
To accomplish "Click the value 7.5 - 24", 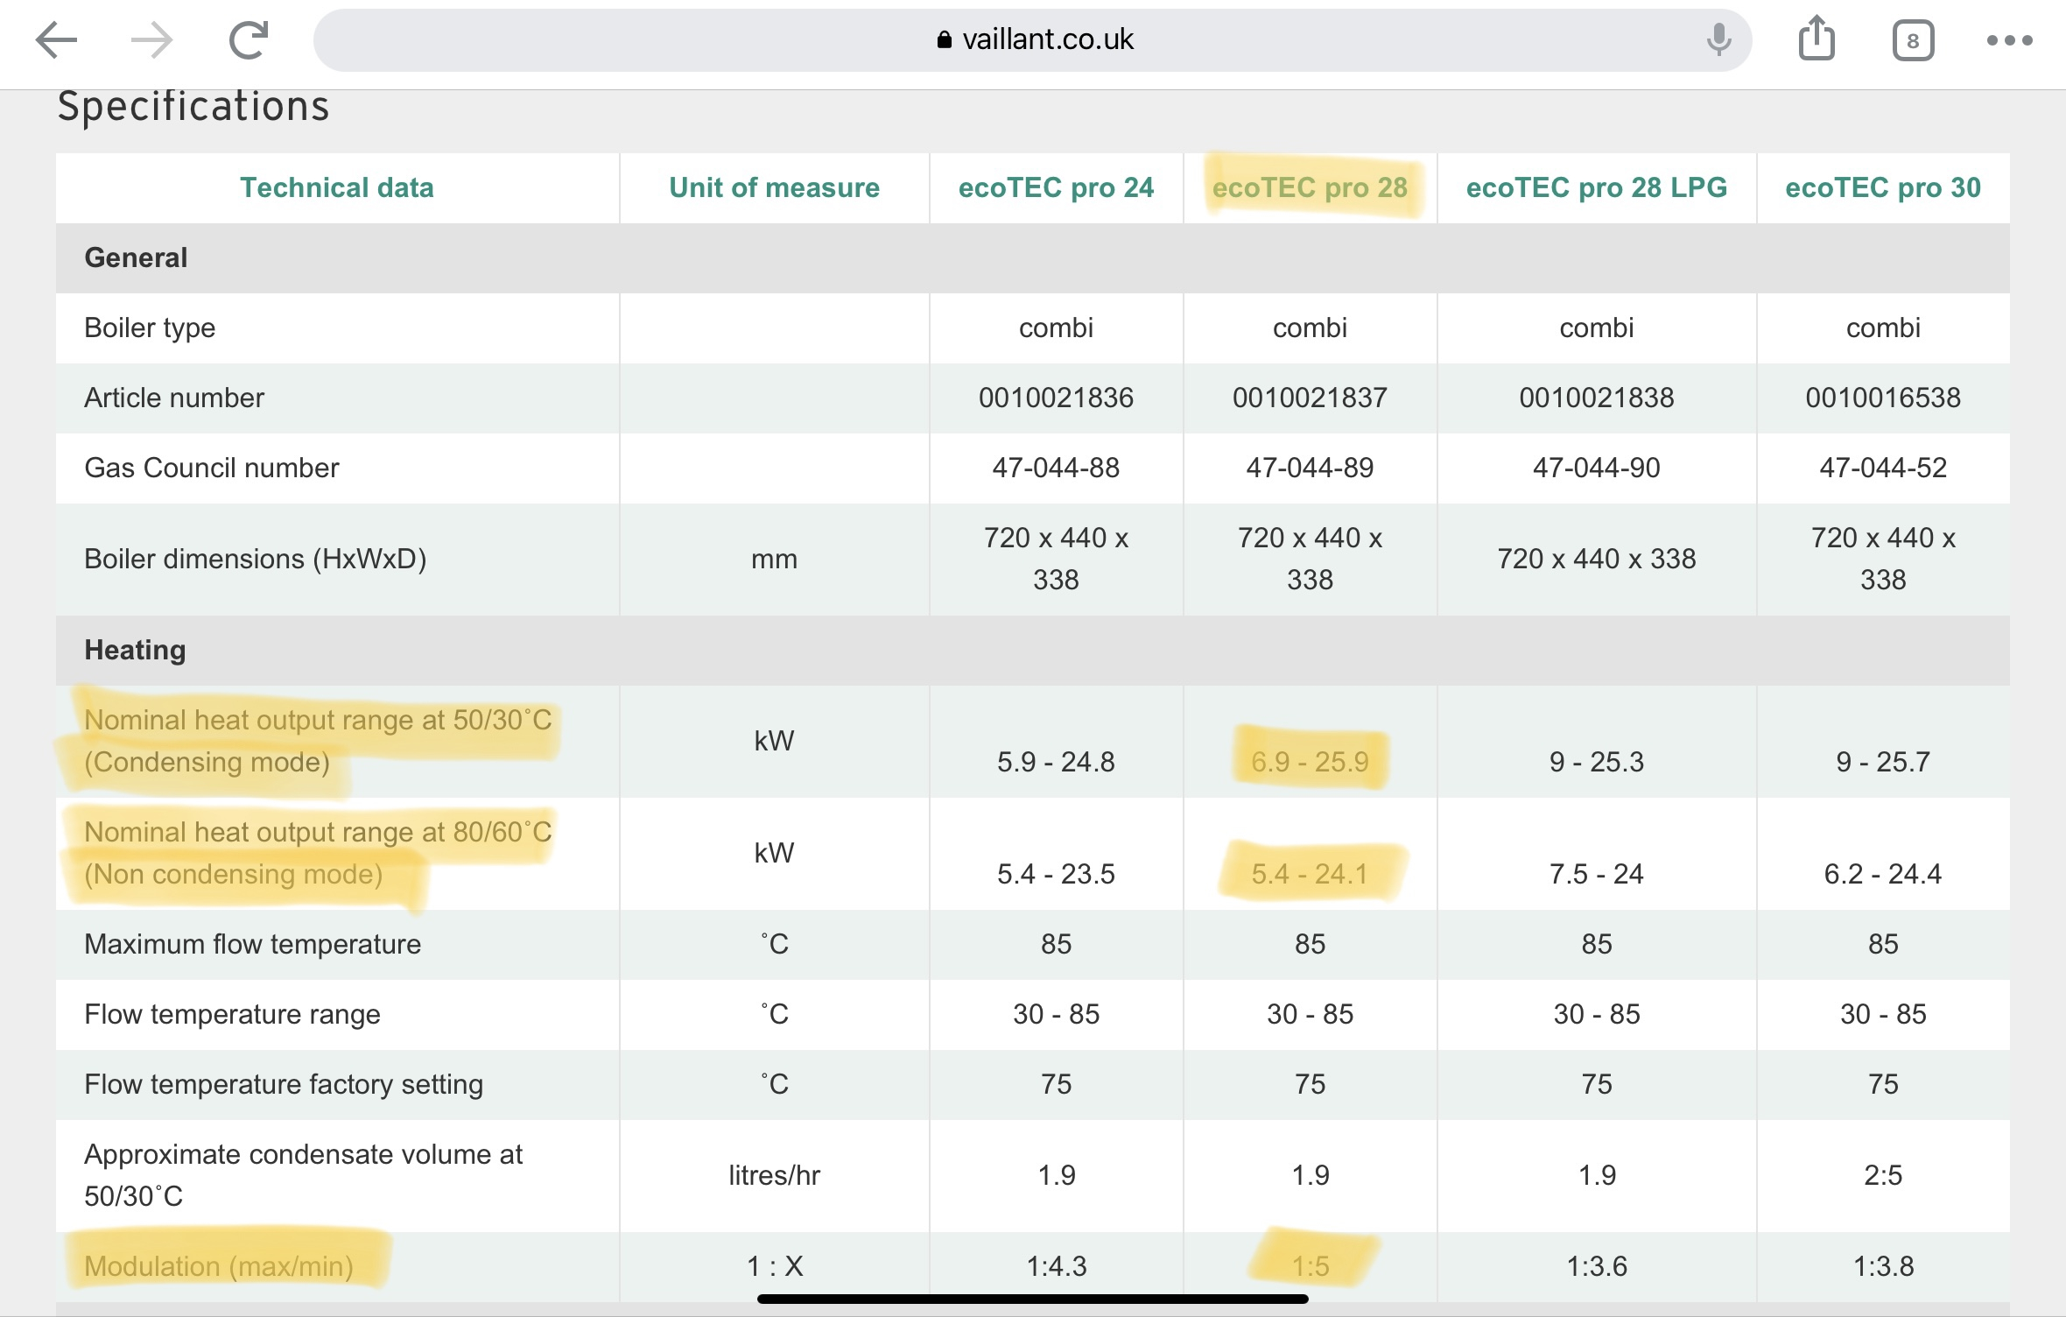I will [x=1596, y=874].
